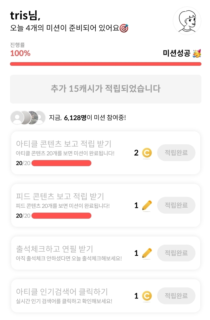Select the 6,128명 participants count text
The height and width of the screenshot is (320, 210).
click(x=75, y=118)
